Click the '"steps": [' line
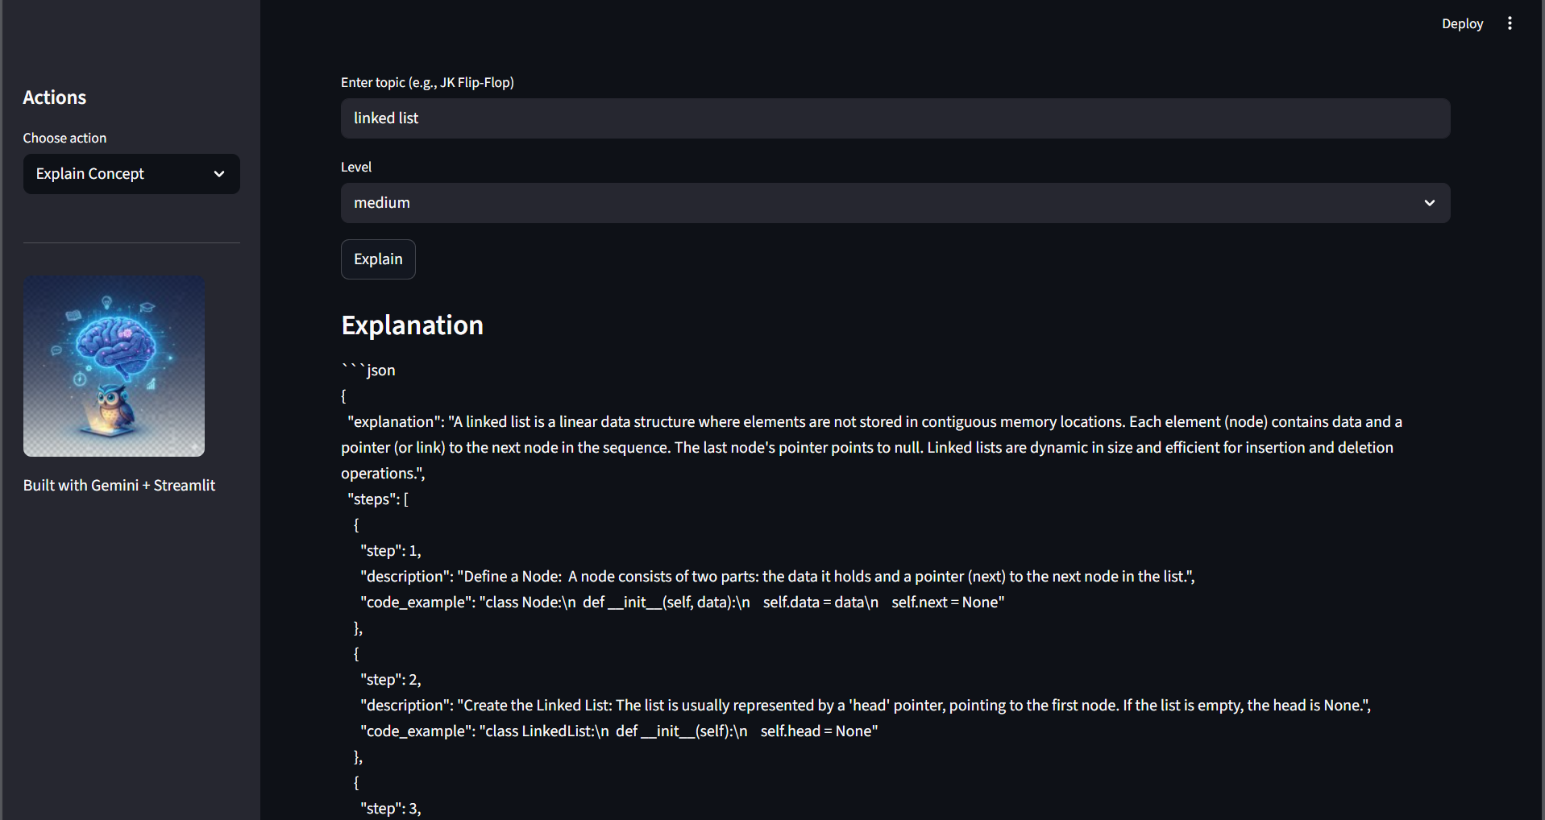This screenshot has width=1545, height=820. pos(378,499)
